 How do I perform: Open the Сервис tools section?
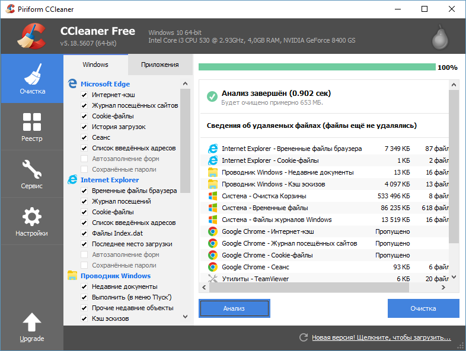point(32,174)
